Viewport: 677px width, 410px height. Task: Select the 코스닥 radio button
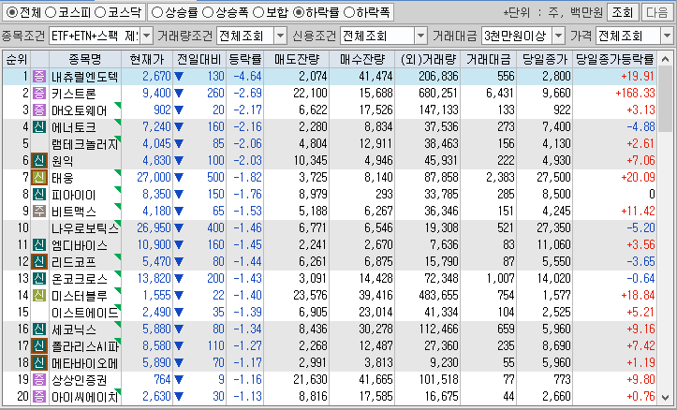click(x=100, y=12)
